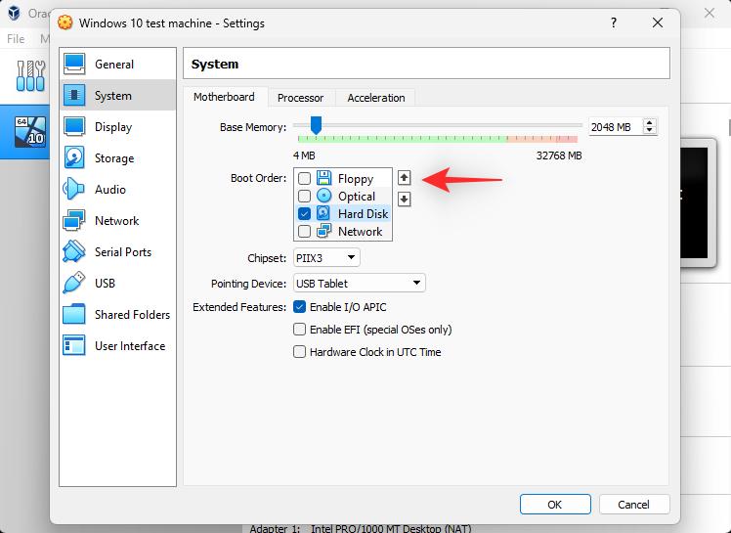The width and height of the screenshot is (731, 533).
Task: Open the General settings category icon
Action: 74,65
